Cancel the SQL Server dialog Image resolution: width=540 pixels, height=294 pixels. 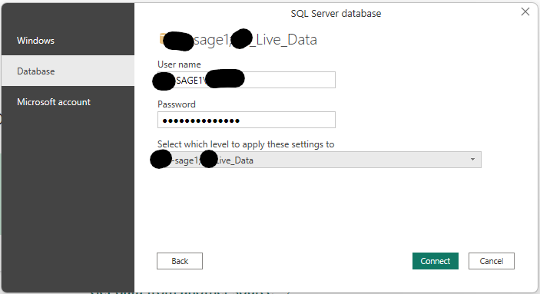coord(492,261)
